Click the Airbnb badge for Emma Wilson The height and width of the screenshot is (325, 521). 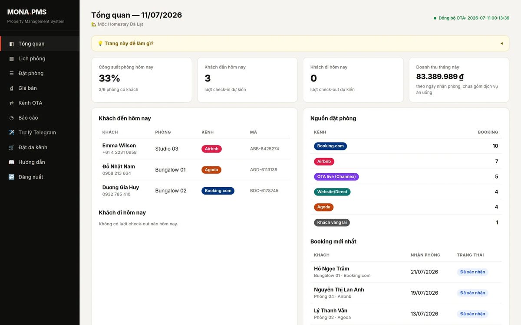point(211,149)
